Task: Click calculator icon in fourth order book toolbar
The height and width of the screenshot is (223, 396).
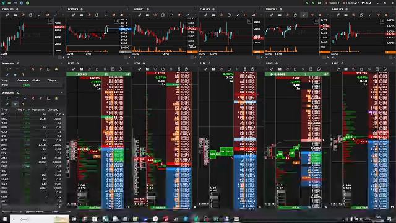Action: [245, 69]
